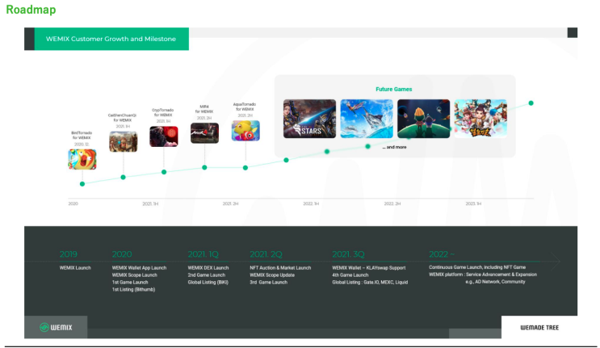Click 'NFT Auction & Market Launch' line
The height and width of the screenshot is (348, 600).
280,268
